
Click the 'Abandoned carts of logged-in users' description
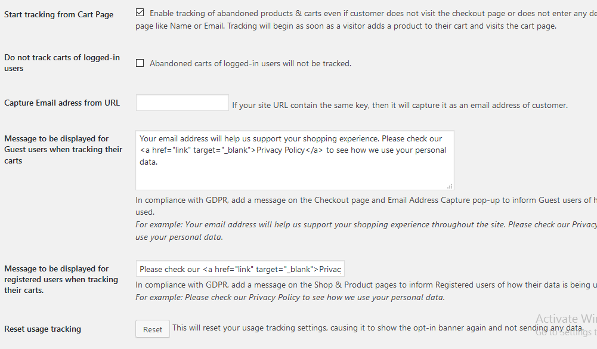coord(250,64)
